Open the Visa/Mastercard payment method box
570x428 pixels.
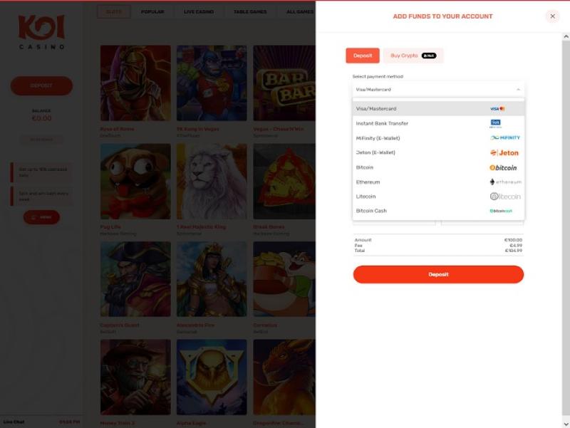(x=438, y=90)
